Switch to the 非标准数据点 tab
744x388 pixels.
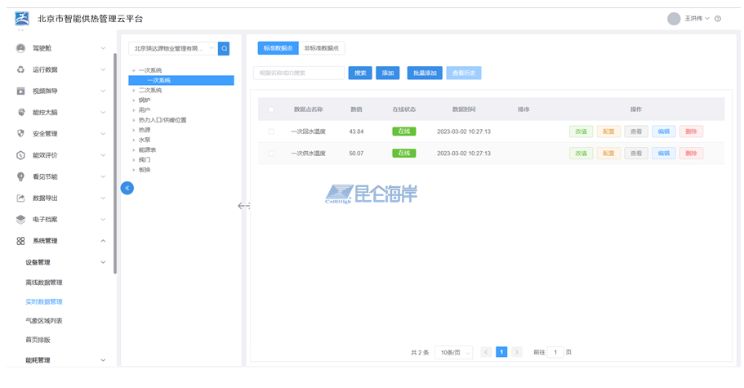(x=323, y=48)
